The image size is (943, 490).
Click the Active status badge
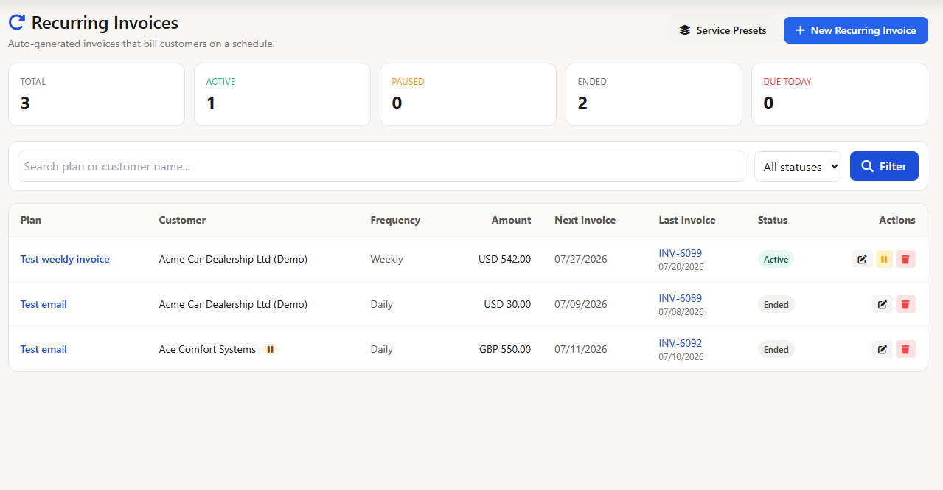(776, 259)
